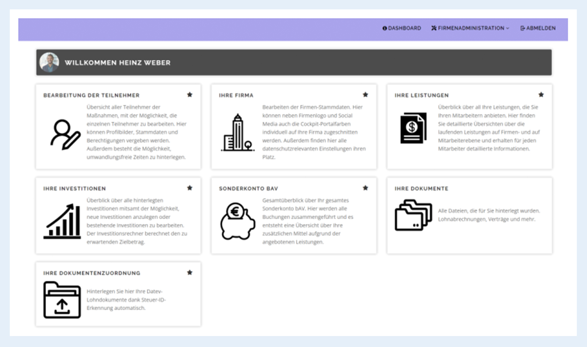This screenshot has height=347, width=587.
Task: Open the Sonderkonto BAV heading link
Action: tap(248, 189)
